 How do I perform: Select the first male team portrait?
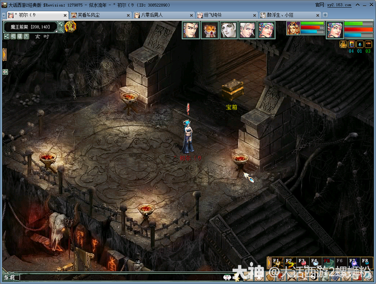pyautogui.click(x=191, y=30)
